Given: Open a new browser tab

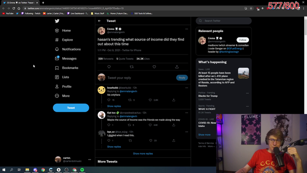Looking at the screenshot, I should coord(43,3).
